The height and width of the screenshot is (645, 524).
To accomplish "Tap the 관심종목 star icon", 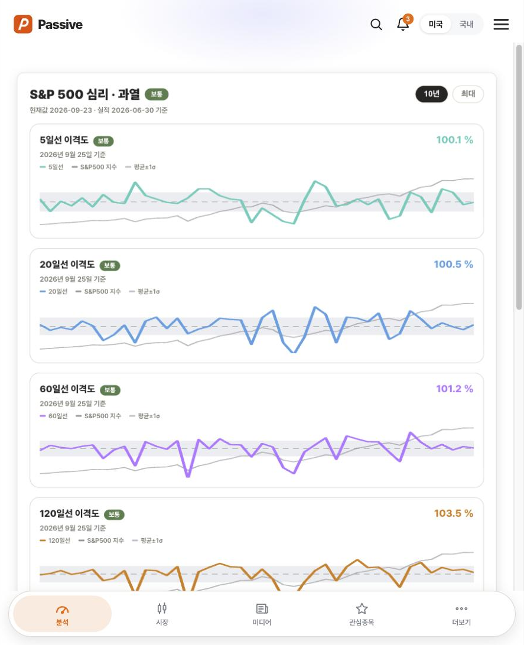I will pos(362,608).
